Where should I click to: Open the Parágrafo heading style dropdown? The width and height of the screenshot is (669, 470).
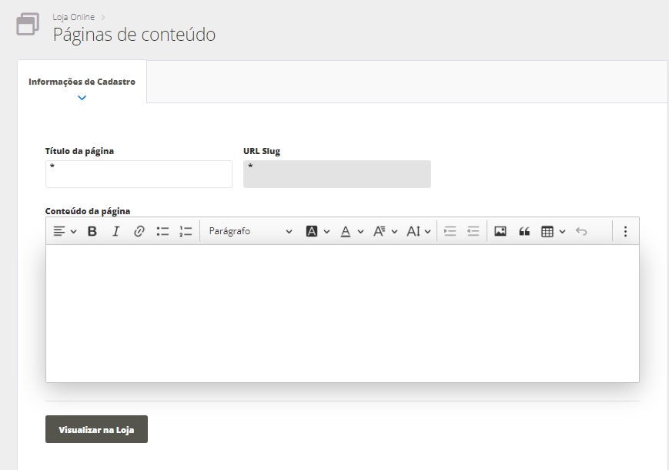coord(250,231)
